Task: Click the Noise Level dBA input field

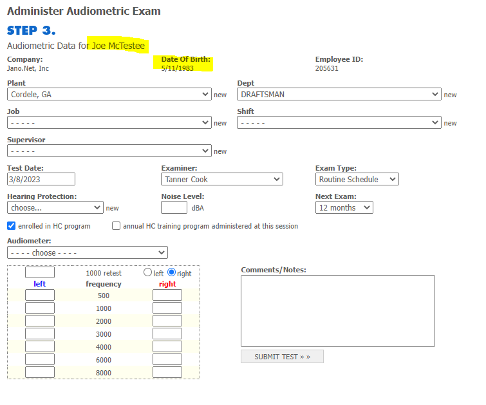Action: [174, 207]
